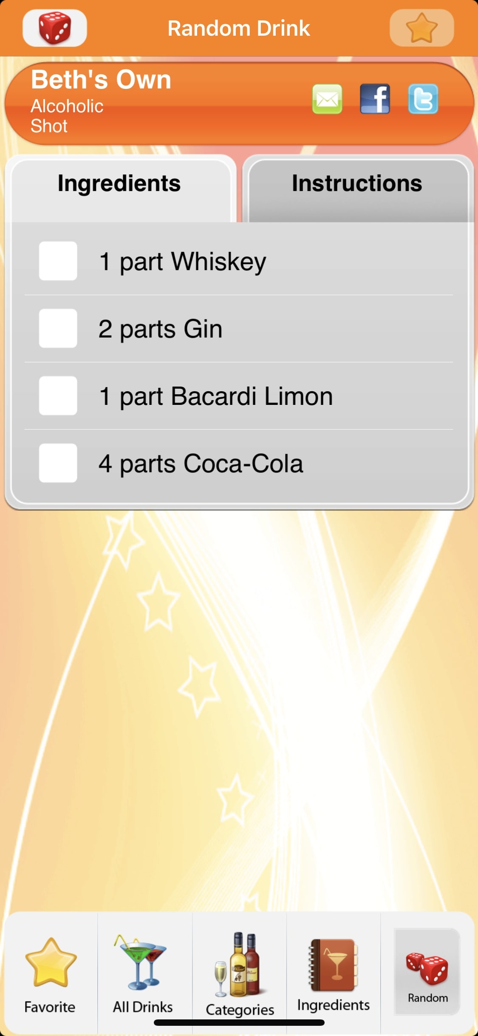Share Beth's Own on Facebook
This screenshot has height=1036, width=478.
pos(375,99)
